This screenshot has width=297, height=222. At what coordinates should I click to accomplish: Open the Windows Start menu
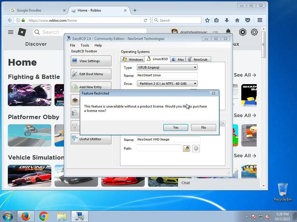[x=8, y=216]
